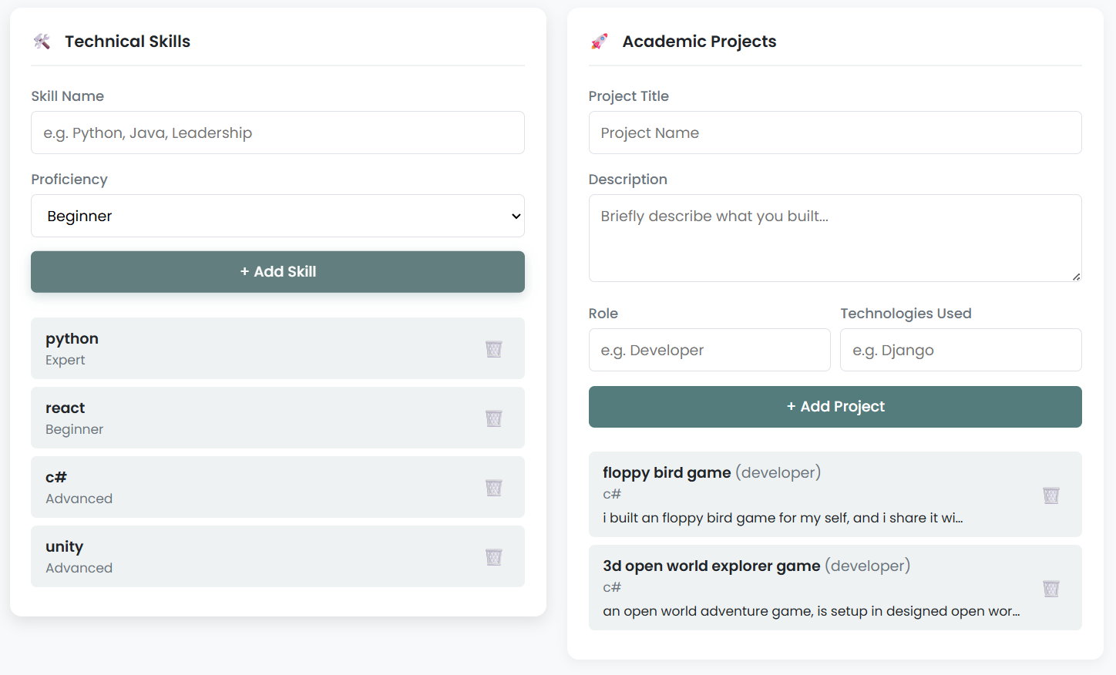
Task: Click the Description textarea resize handle
Action: click(1076, 277)
